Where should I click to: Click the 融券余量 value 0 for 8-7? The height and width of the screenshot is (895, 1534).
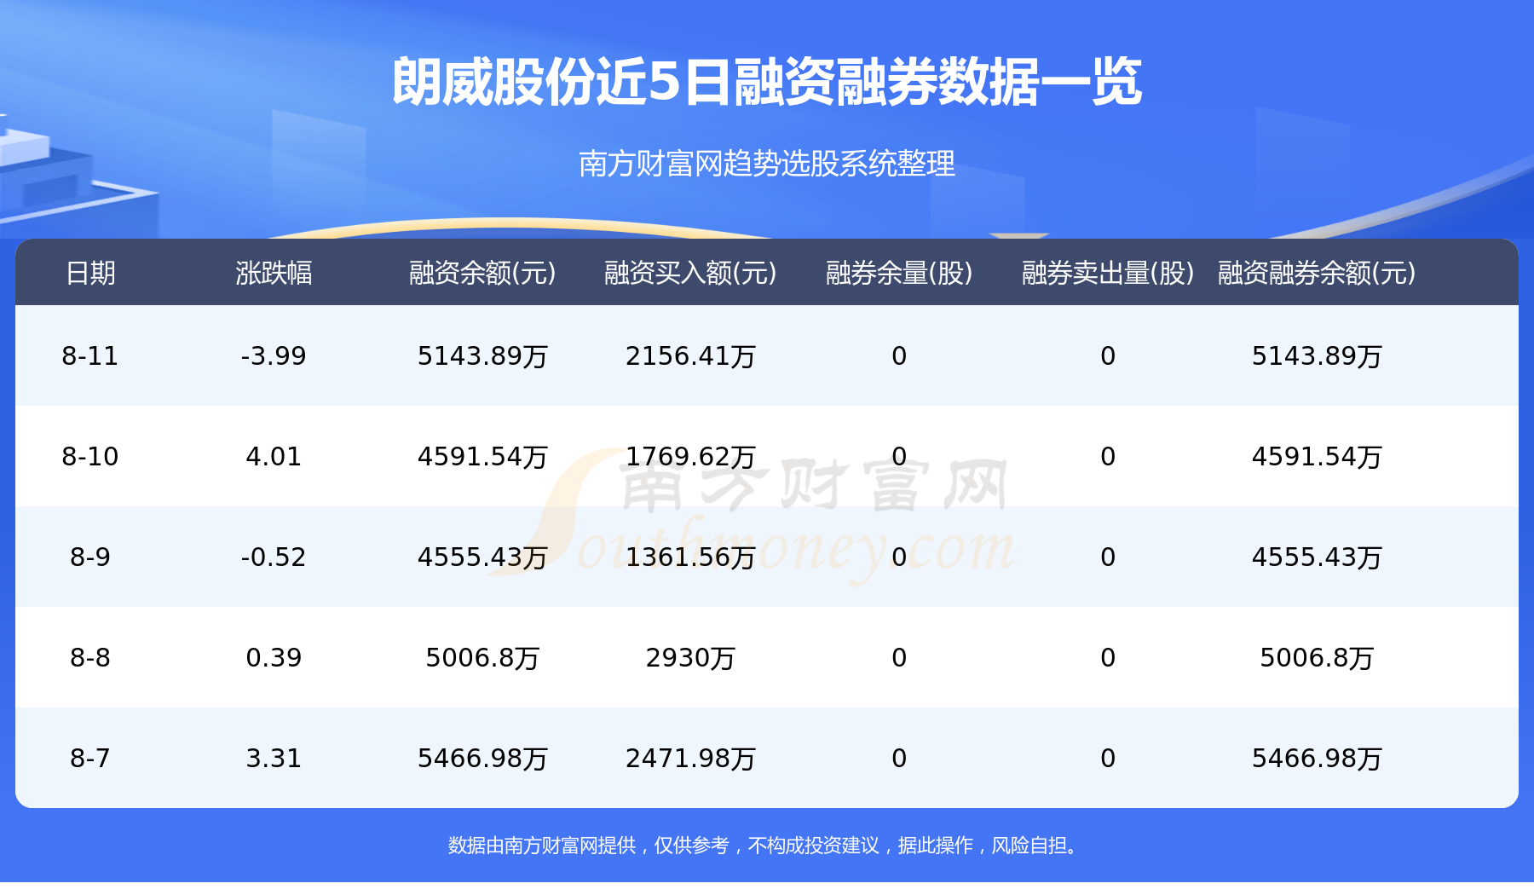pos(899,758)
